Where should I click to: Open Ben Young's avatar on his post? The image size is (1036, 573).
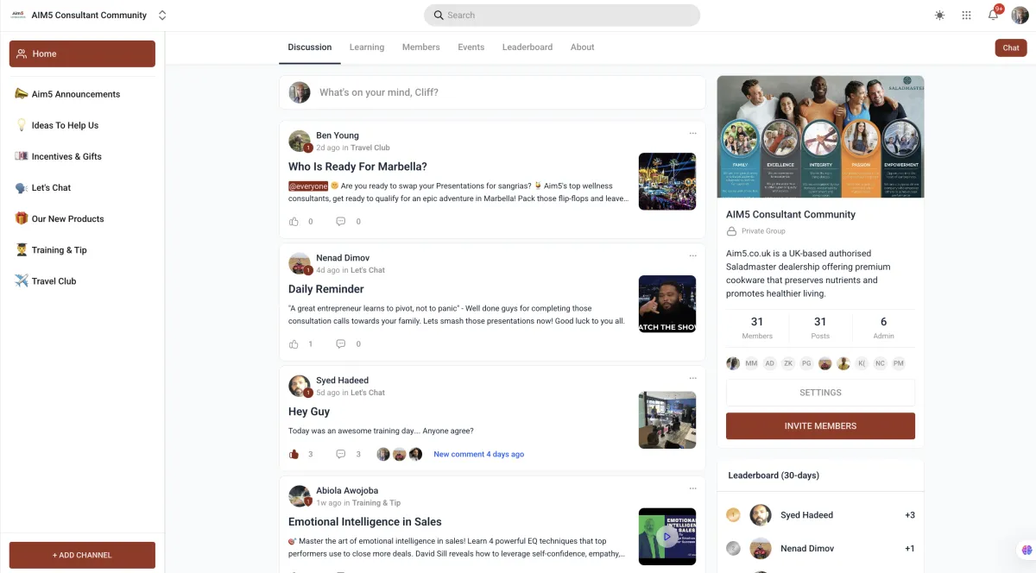300,141
